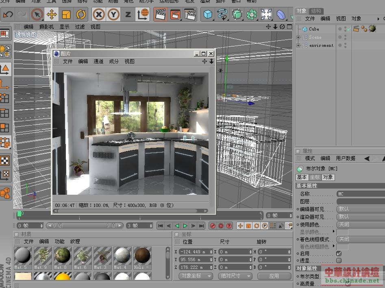Click the Render View clapperboard icon

tap(161, 15)
